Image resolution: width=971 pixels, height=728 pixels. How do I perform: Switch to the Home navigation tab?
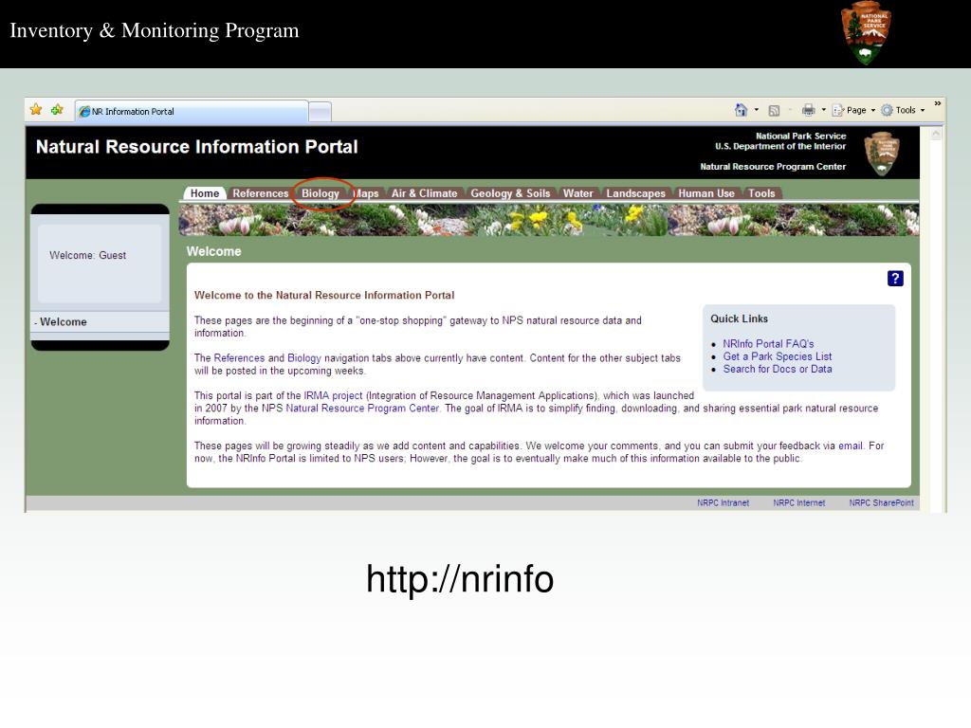pos(205,193)
